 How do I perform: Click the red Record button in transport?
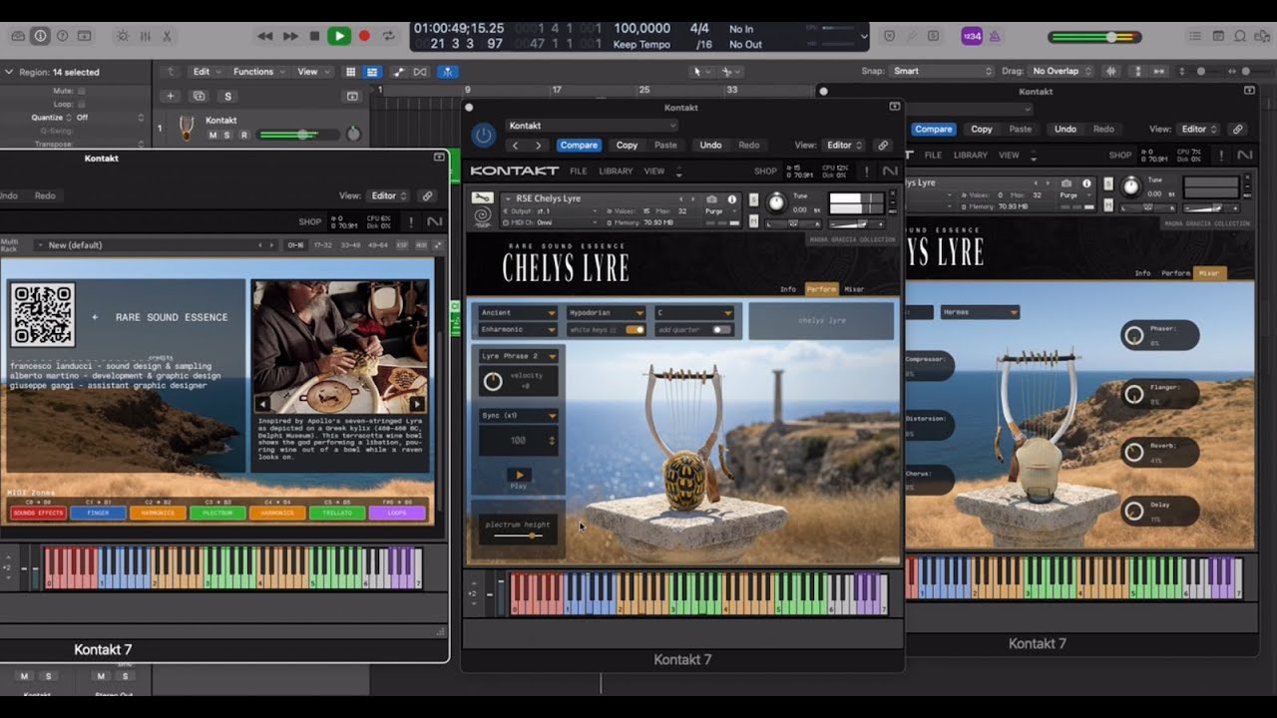tap(364, 36)
